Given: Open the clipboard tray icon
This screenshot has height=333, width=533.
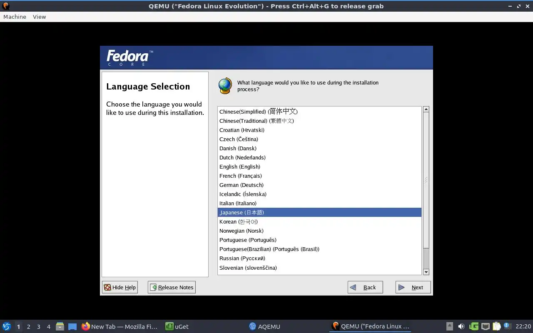Looking at the screenshot, I should click(x=496, y=326).
